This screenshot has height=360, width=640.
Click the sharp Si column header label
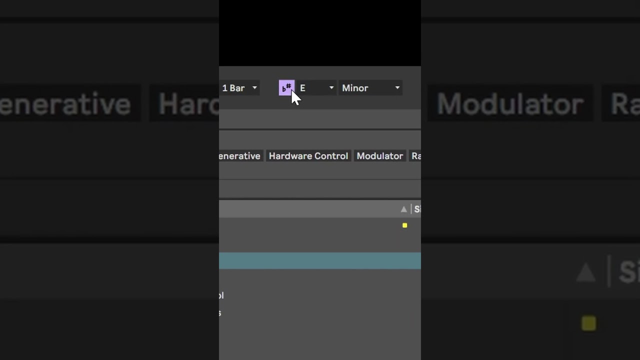click(417, 209)
